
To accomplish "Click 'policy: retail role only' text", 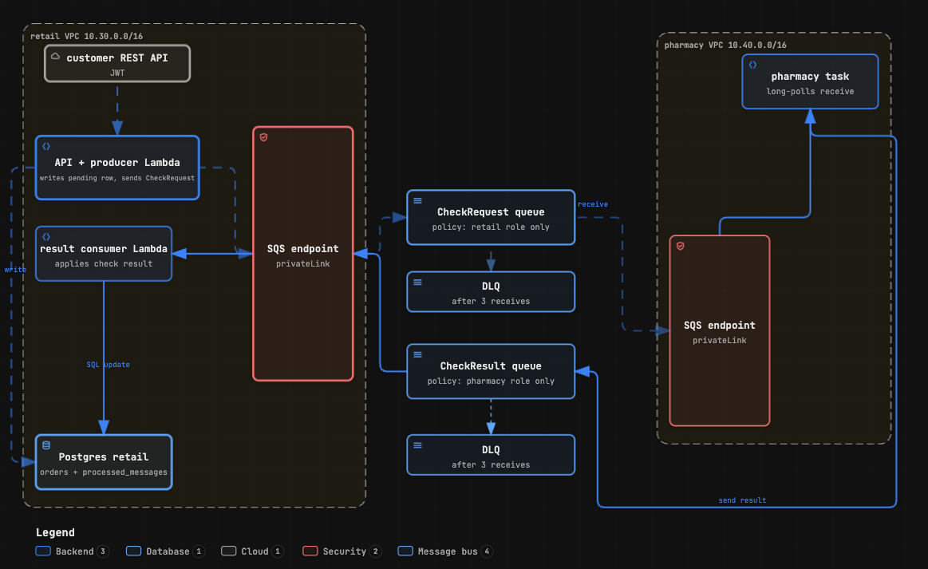I will [491, 227].
